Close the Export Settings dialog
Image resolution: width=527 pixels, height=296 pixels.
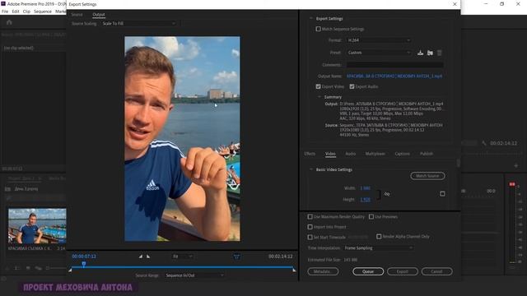tap(455, 4)
